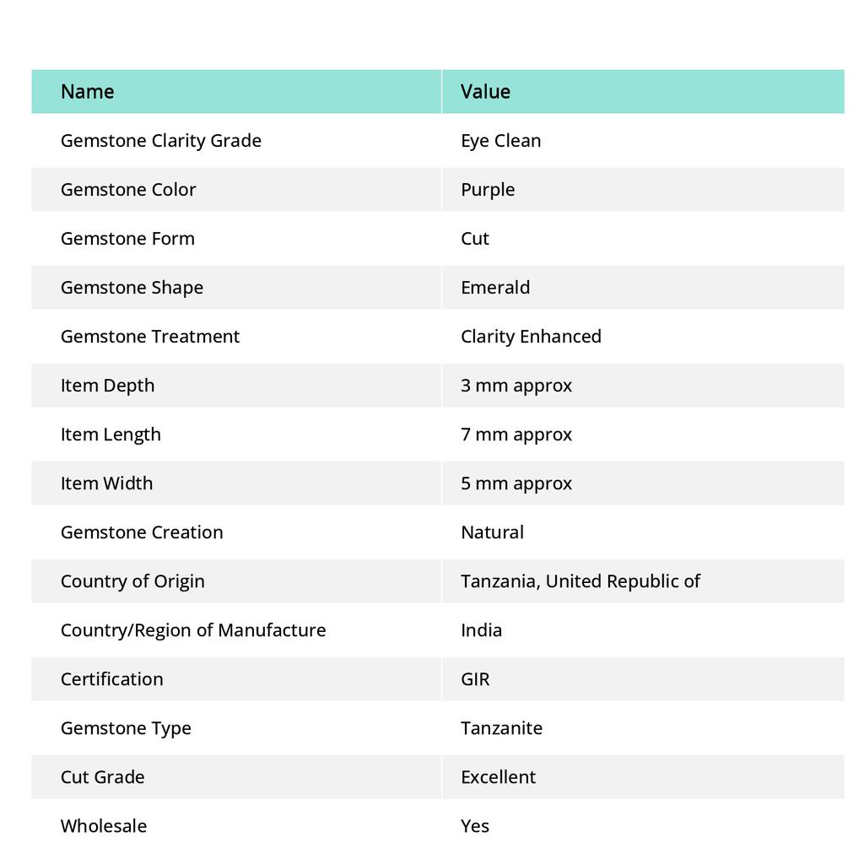This screenshot has height=864, width=864.
Task: Click the 'Clarity Enhanced' treatment value
Action: coord(531,336)
